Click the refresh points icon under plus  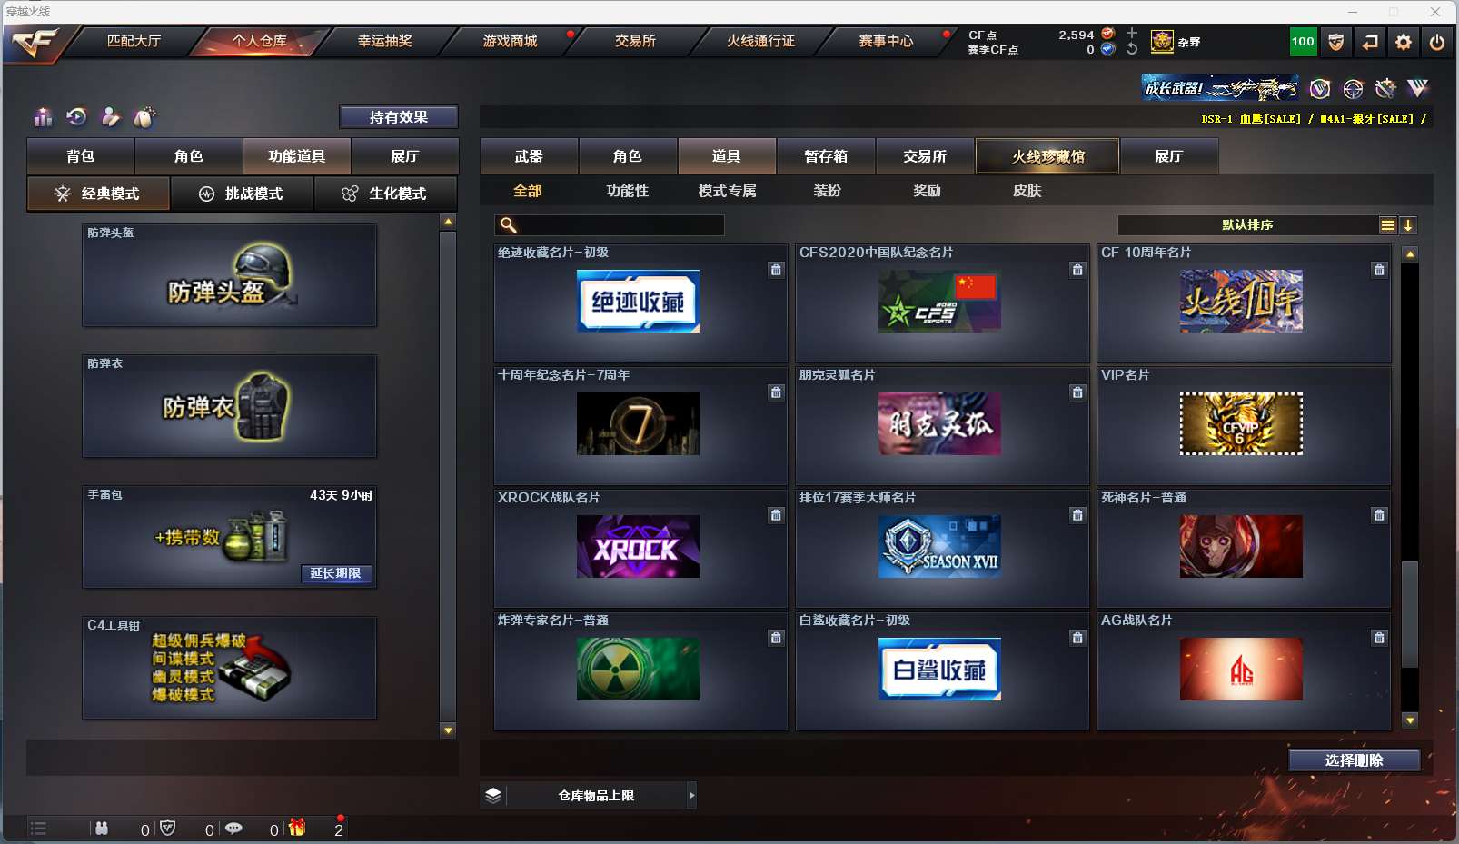pos(1132,49)
